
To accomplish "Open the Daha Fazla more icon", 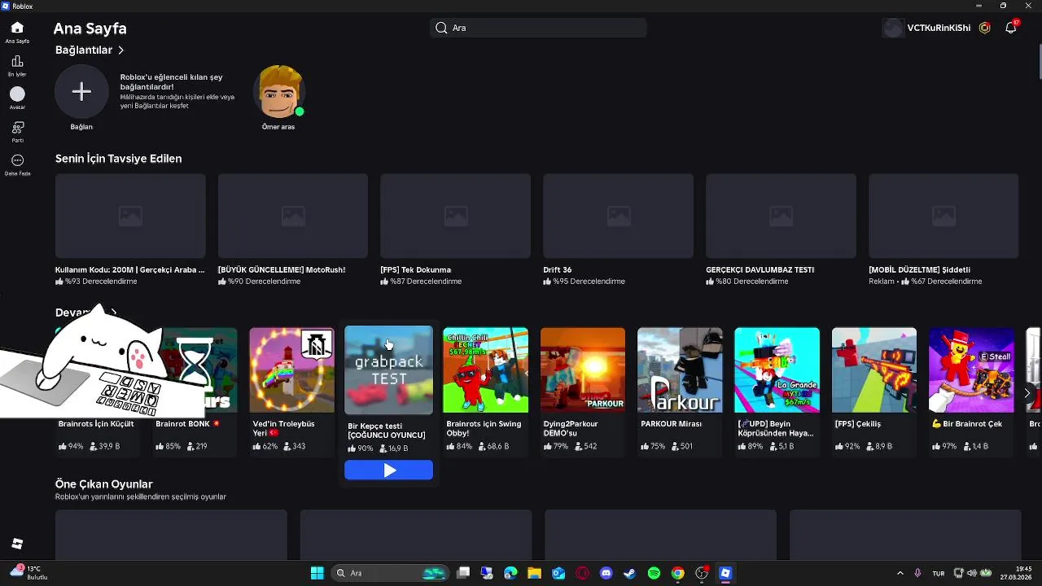I will tap(17, 160).
